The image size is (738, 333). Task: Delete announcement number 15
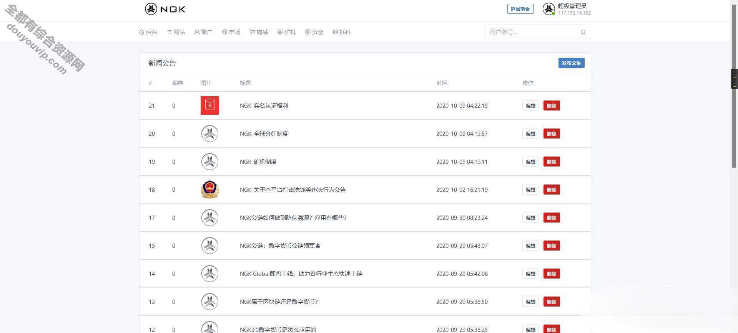coord(552,246)
